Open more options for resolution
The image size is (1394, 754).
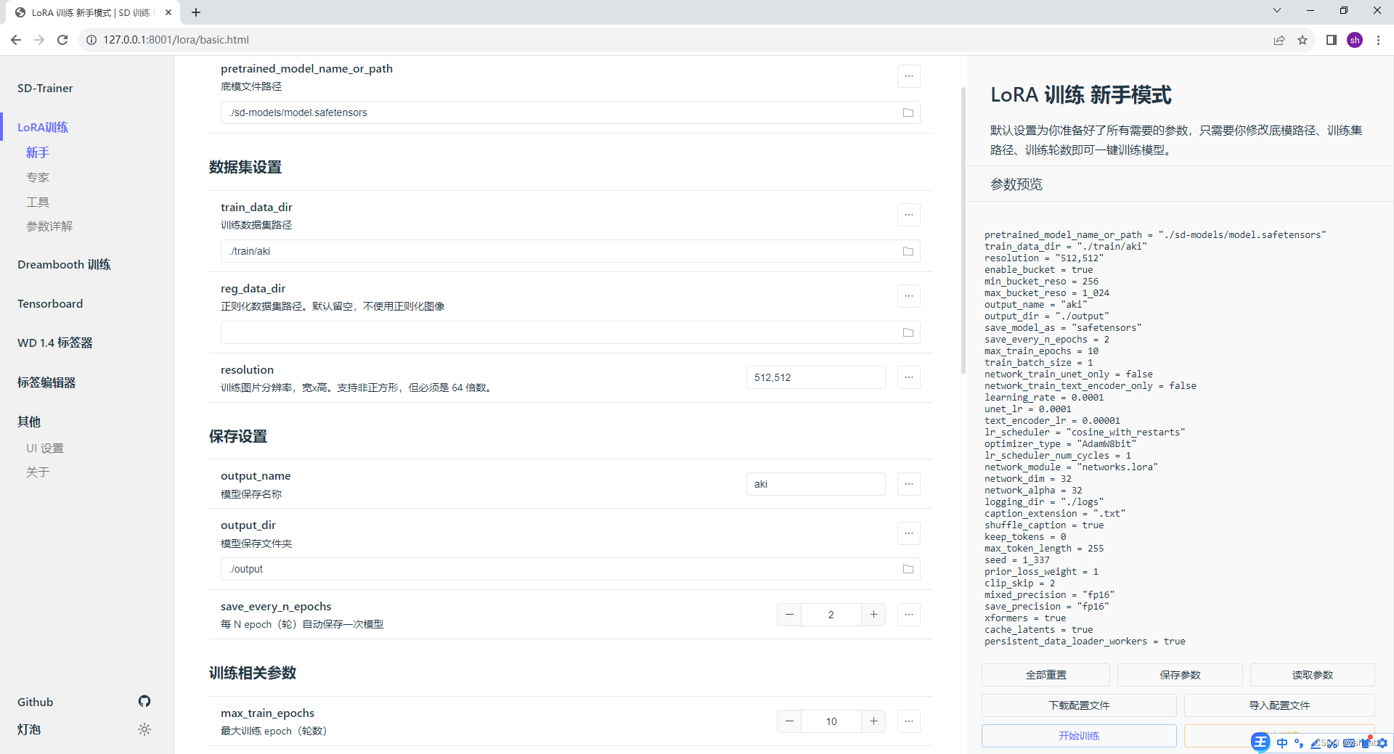point(909,377)
